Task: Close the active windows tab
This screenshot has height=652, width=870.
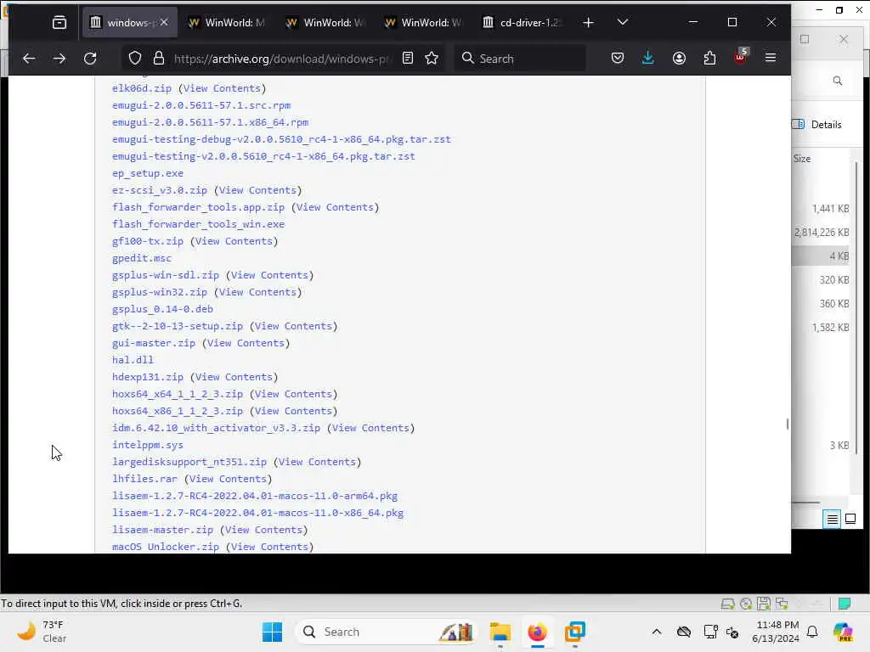Action: click(x=164, y=22)
